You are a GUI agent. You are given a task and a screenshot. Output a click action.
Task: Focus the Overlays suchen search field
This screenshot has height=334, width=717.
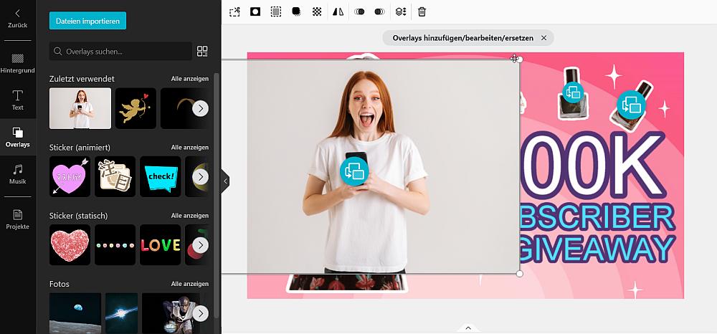pyautogui.click(x=120, y=51)
